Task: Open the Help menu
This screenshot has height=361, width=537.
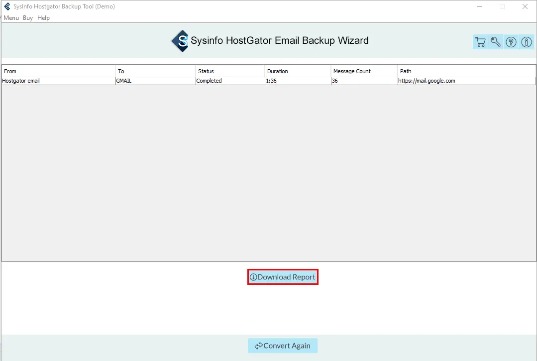Action: (44, 18)
